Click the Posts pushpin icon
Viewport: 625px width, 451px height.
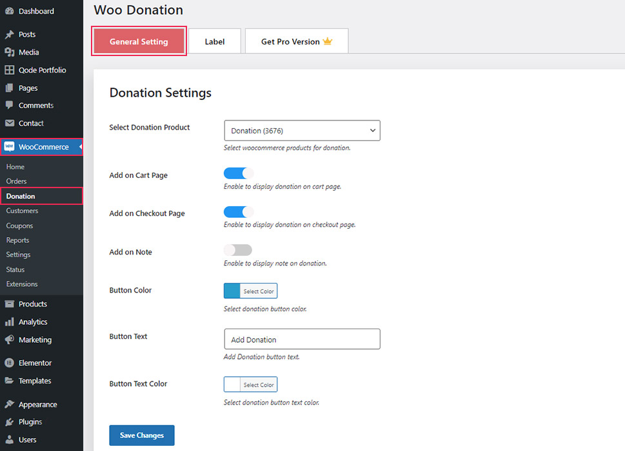(9, 35)
